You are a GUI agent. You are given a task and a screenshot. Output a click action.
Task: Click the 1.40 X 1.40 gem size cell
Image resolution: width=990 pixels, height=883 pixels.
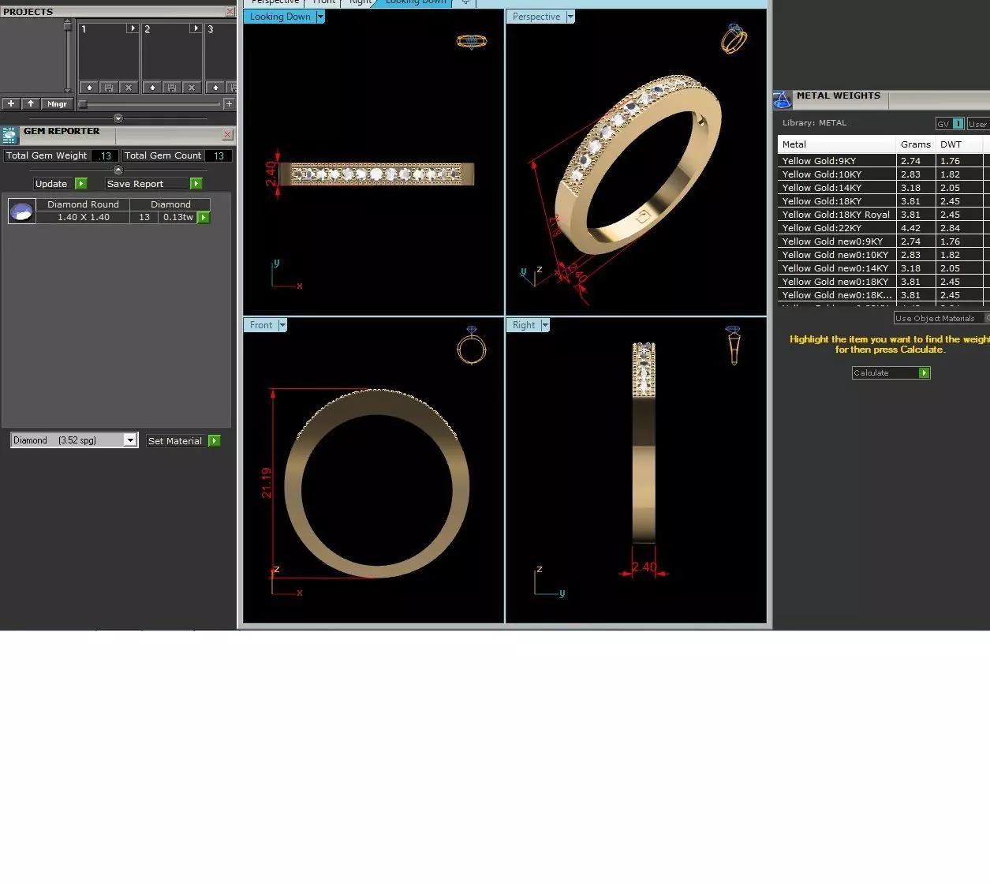pos(83,217)
